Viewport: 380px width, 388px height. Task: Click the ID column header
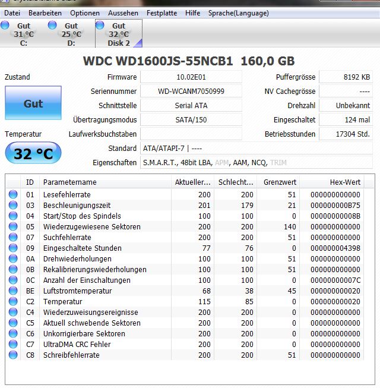[x=30, y=182]
